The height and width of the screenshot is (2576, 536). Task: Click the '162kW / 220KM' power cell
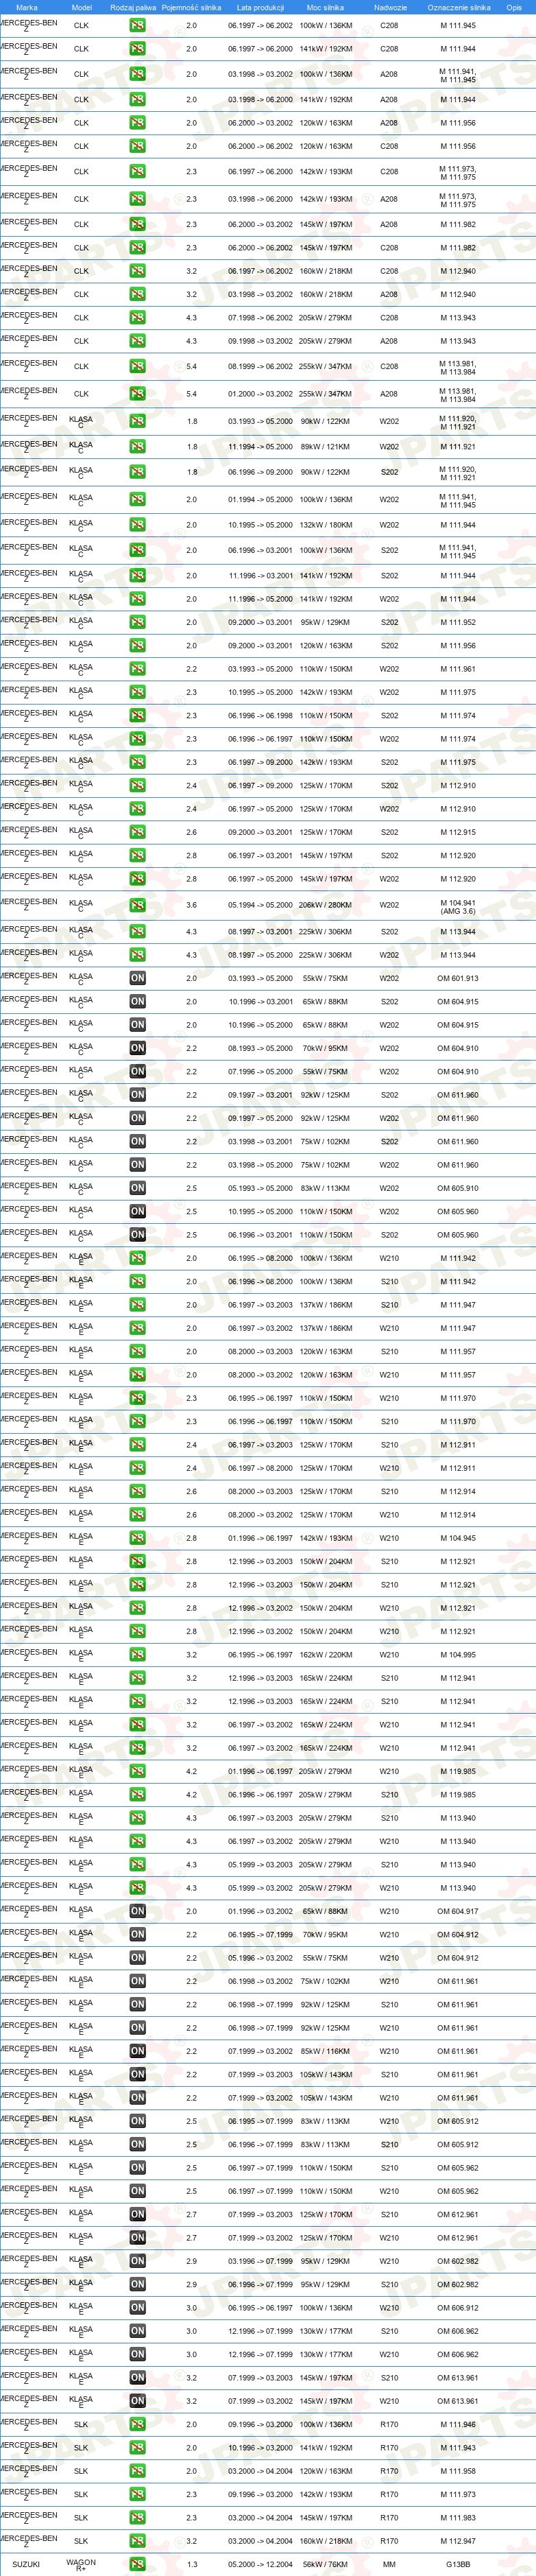point(326,1655)
